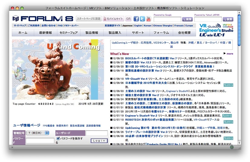Open the FPB義援金 link
The height and width of the screenshot is (162, 250).
coord(49,126)
